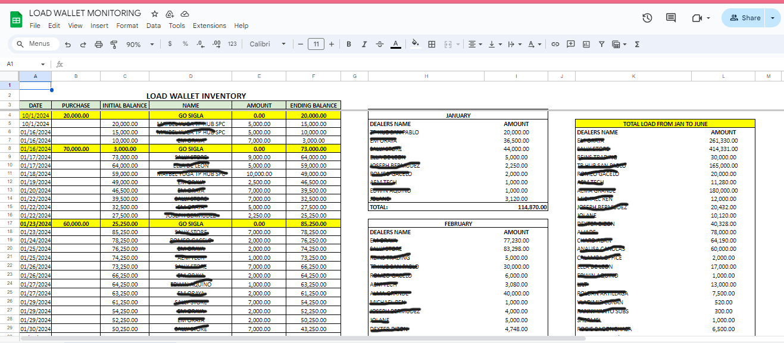The height and width of the screenshot is (343, 784).
Task: Select the TOTAL LOAD FROM JAN TO JUNE cell
Action: [x=665, y=124]
